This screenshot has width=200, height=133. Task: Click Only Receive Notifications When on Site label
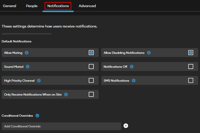[x=33, y=94]
